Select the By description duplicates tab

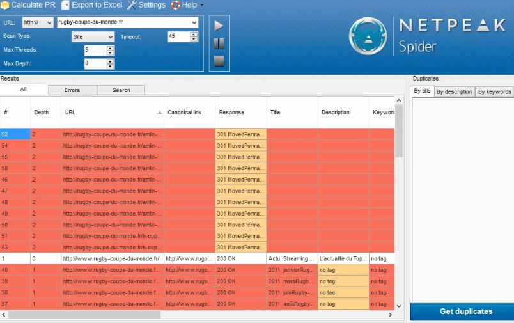[455, 92]
